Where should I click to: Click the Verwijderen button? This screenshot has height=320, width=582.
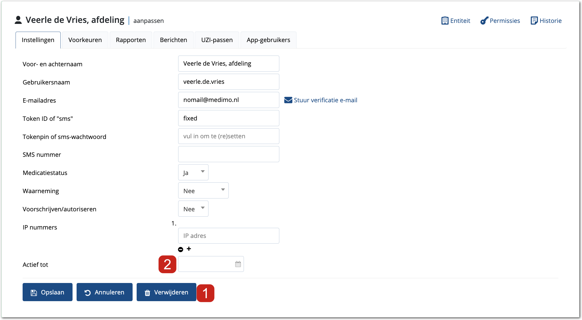[x=166, y=292]
